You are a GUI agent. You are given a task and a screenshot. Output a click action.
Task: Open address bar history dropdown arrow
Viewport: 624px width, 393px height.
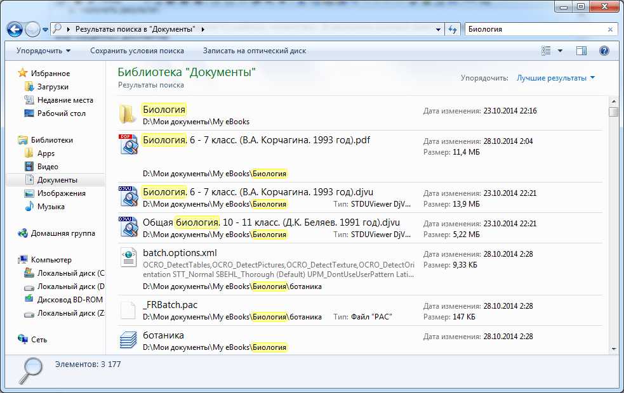coord(438,29)
